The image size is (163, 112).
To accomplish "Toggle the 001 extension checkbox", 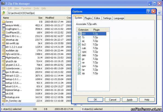I will [79, 34].
